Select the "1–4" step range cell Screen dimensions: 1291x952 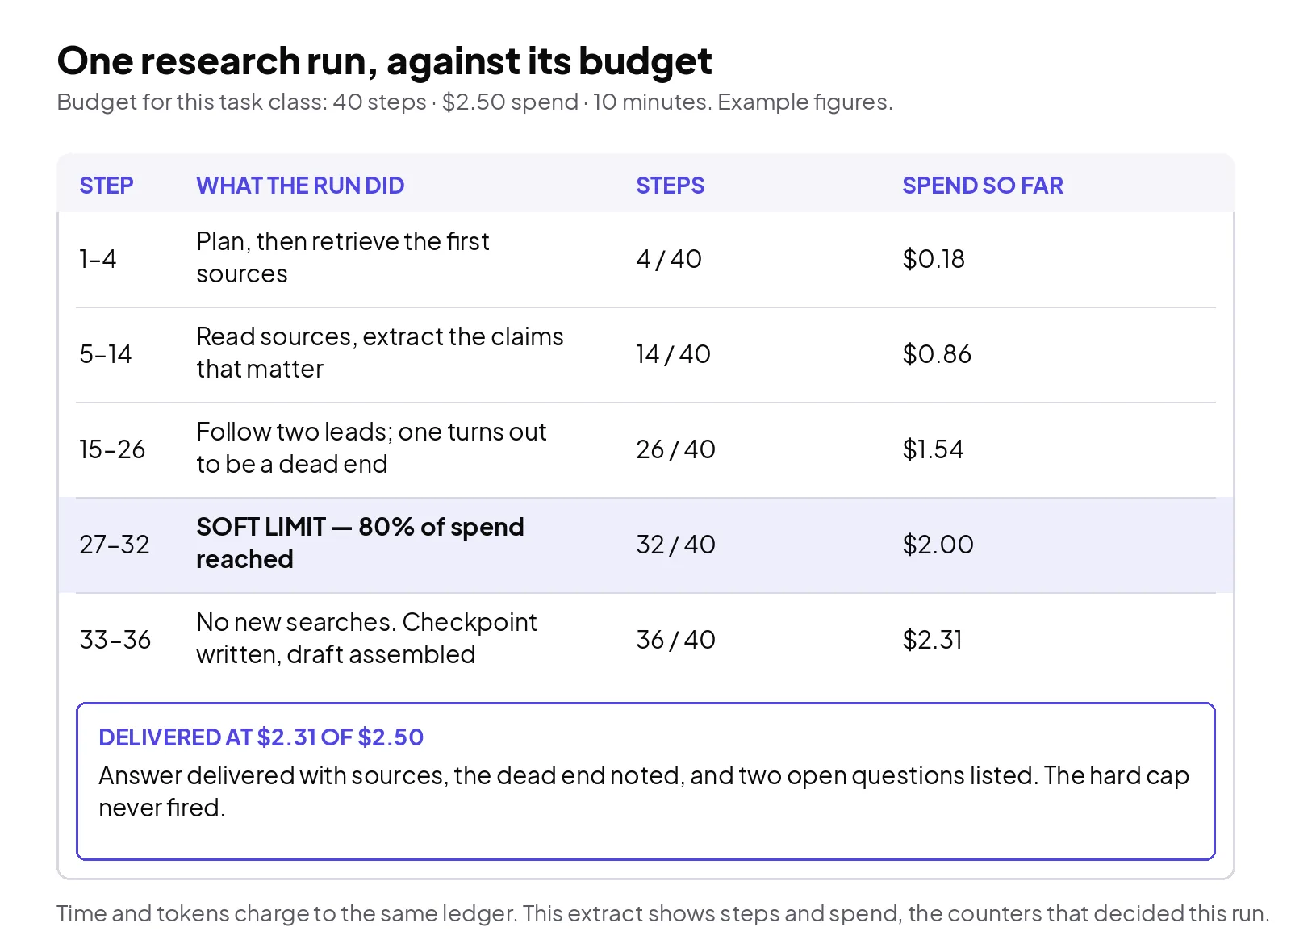(x=98, y=259)
